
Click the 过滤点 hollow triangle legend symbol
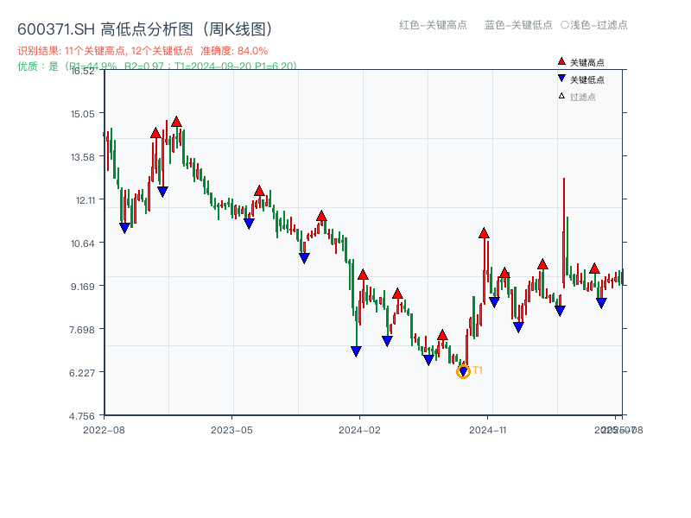561,97
